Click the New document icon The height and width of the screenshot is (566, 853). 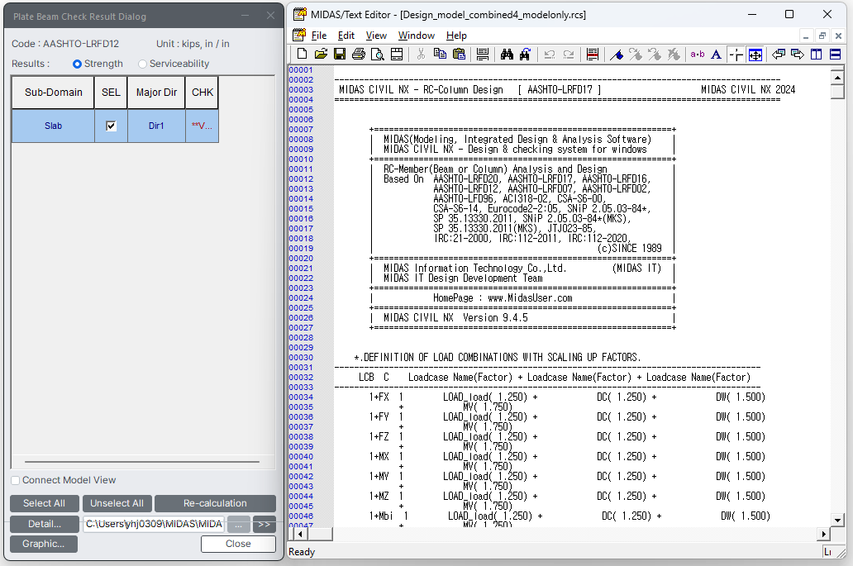[302, 54]
